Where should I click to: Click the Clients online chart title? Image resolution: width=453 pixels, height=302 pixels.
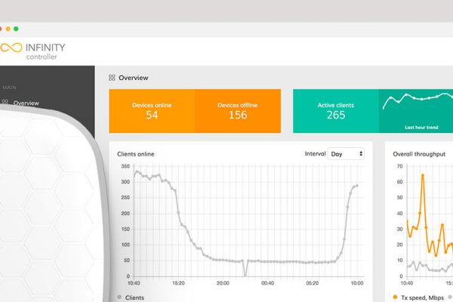(x=135, y=154)
